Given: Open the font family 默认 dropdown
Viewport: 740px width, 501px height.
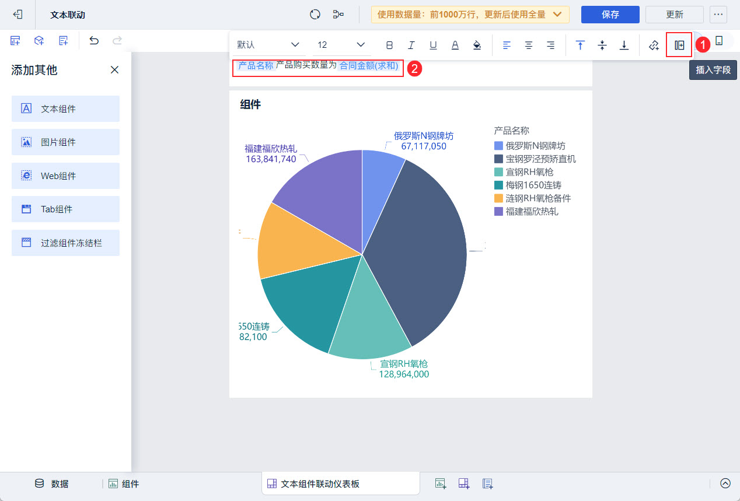Looking at the screenshot, I should 268,45.
